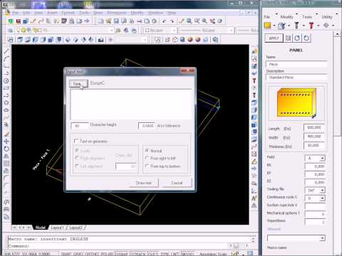Select the From top to bottom option
The image size is (342, 256).
click(x=147, y=166)
